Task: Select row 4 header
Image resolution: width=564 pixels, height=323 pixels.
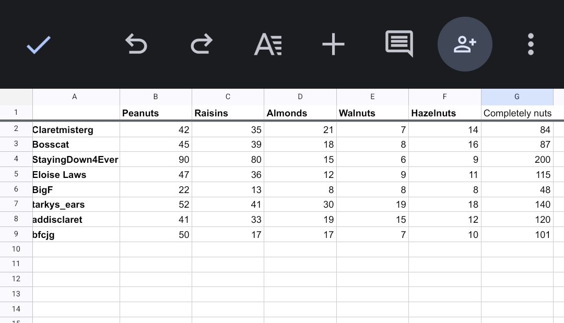Action: (16, 159)
